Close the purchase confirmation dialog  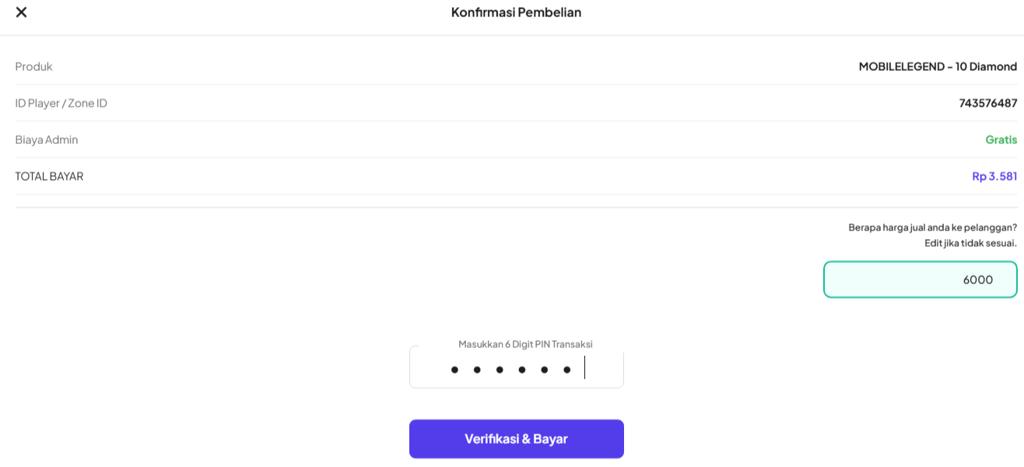(x=21, y=12)
